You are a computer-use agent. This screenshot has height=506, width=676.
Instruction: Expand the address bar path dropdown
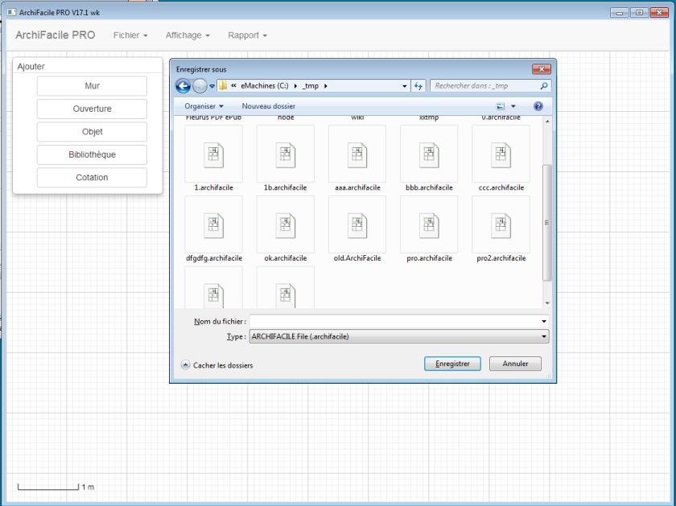point(404,86)
